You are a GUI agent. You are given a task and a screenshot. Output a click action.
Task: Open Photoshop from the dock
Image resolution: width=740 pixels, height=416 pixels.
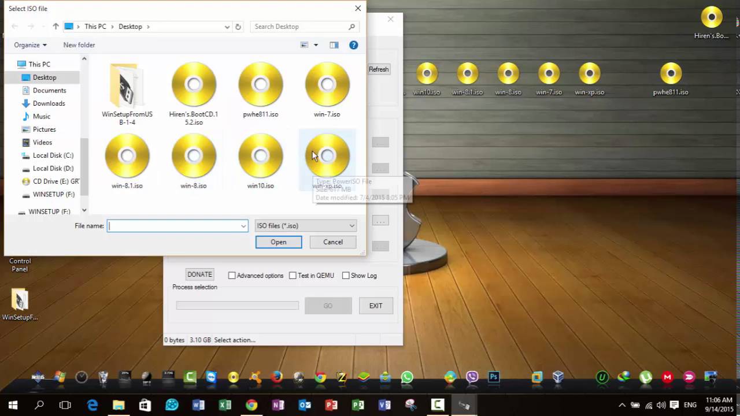[x=494, y=377]
